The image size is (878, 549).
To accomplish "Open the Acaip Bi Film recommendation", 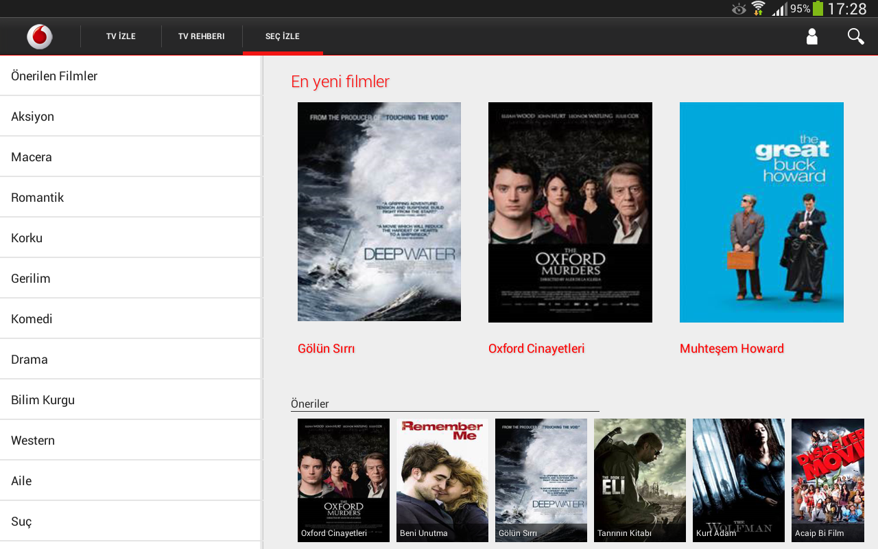I will 828,480.
